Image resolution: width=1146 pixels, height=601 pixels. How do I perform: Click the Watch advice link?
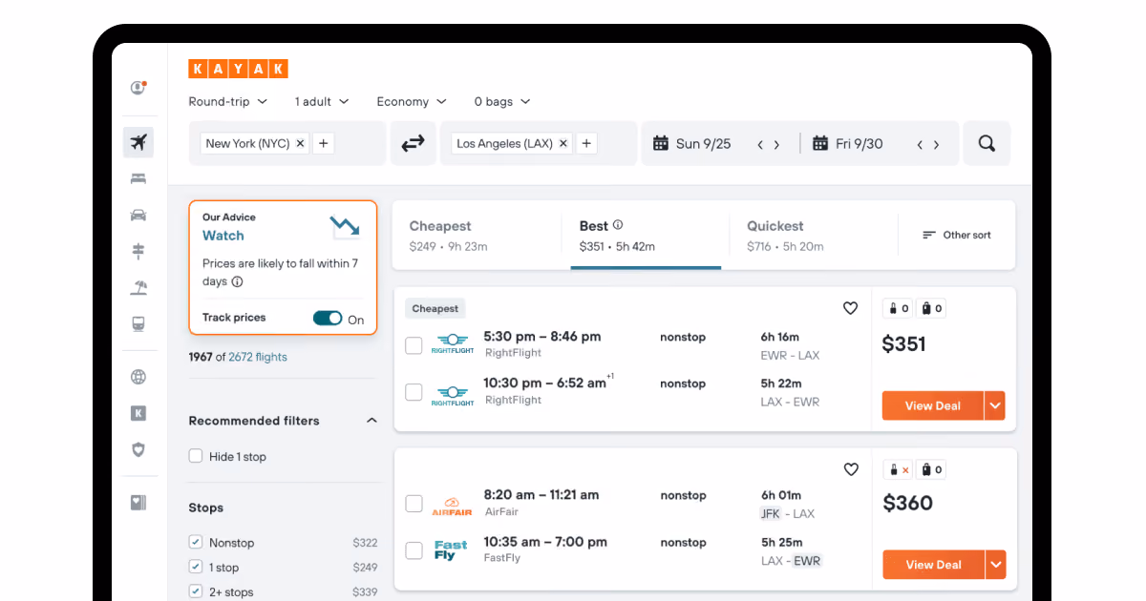click(223, 236)
